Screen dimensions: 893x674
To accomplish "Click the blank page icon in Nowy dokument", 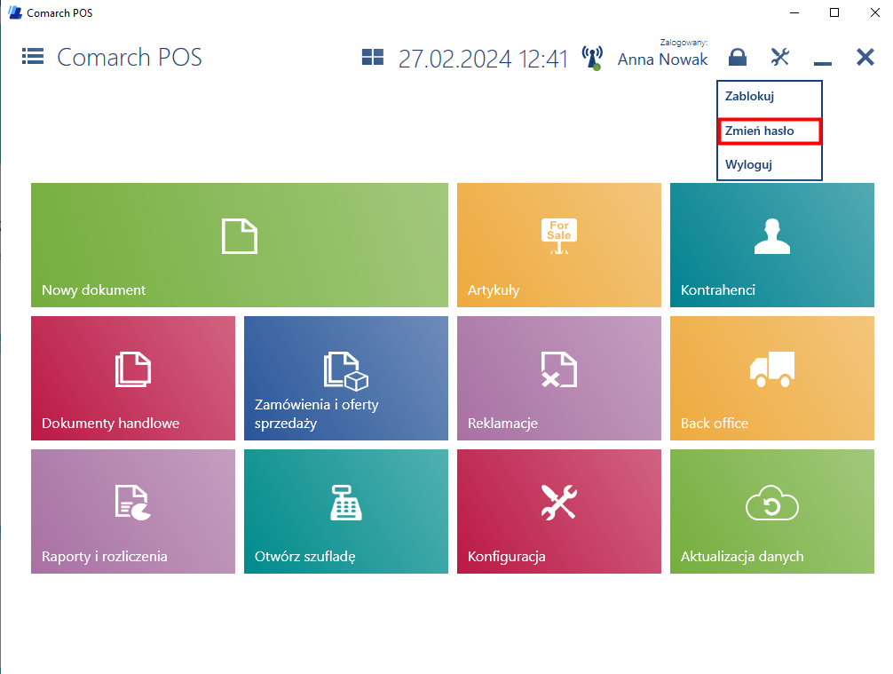I will [x=239, y=236].
